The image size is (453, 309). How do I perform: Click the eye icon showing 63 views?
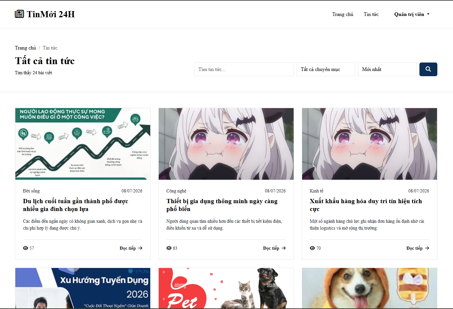(169, 248)
